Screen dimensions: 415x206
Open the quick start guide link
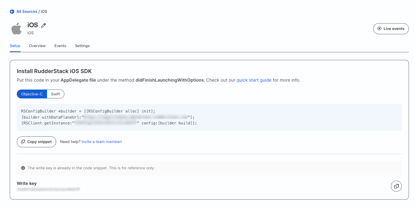click(254, 80)
